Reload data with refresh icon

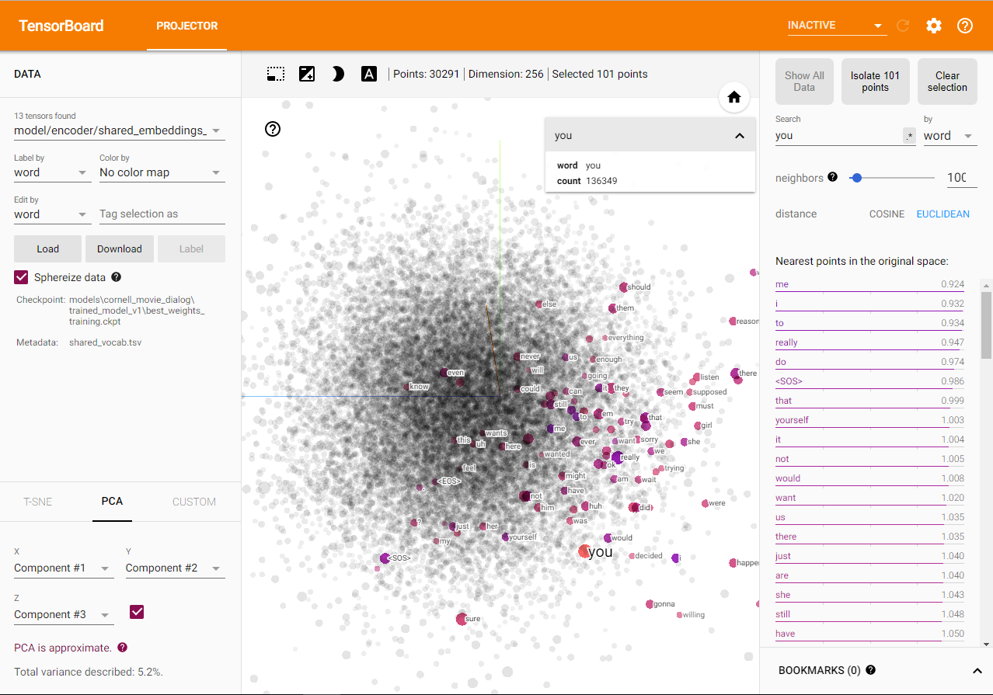[903, 26]
